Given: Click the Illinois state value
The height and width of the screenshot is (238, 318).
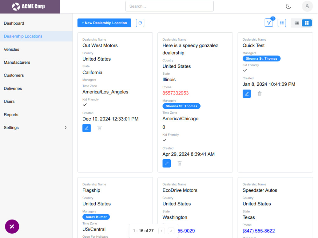Looking at the screenshot, I should click(x=169, y=80).
